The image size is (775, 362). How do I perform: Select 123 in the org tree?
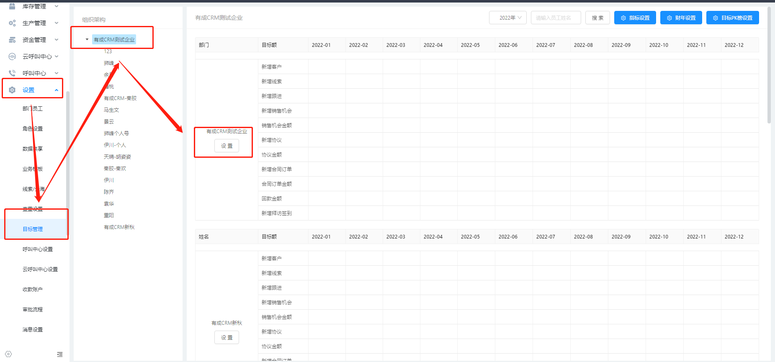pyautogui.click(x=108, y=51)
